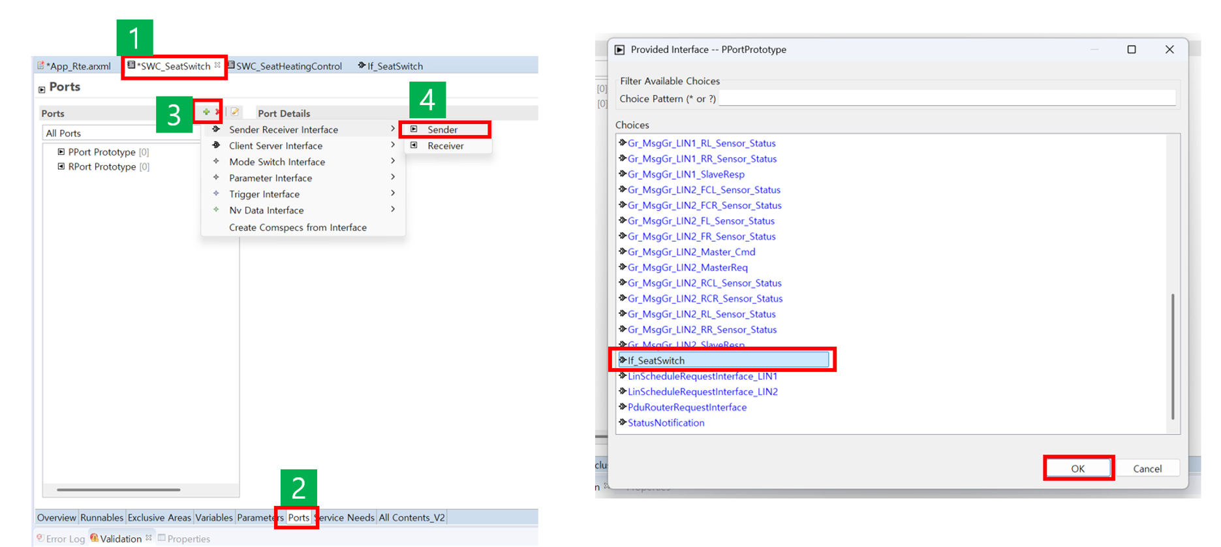
Task: Click the Sender port icon in submenu
Action: [x=414, y=129]
